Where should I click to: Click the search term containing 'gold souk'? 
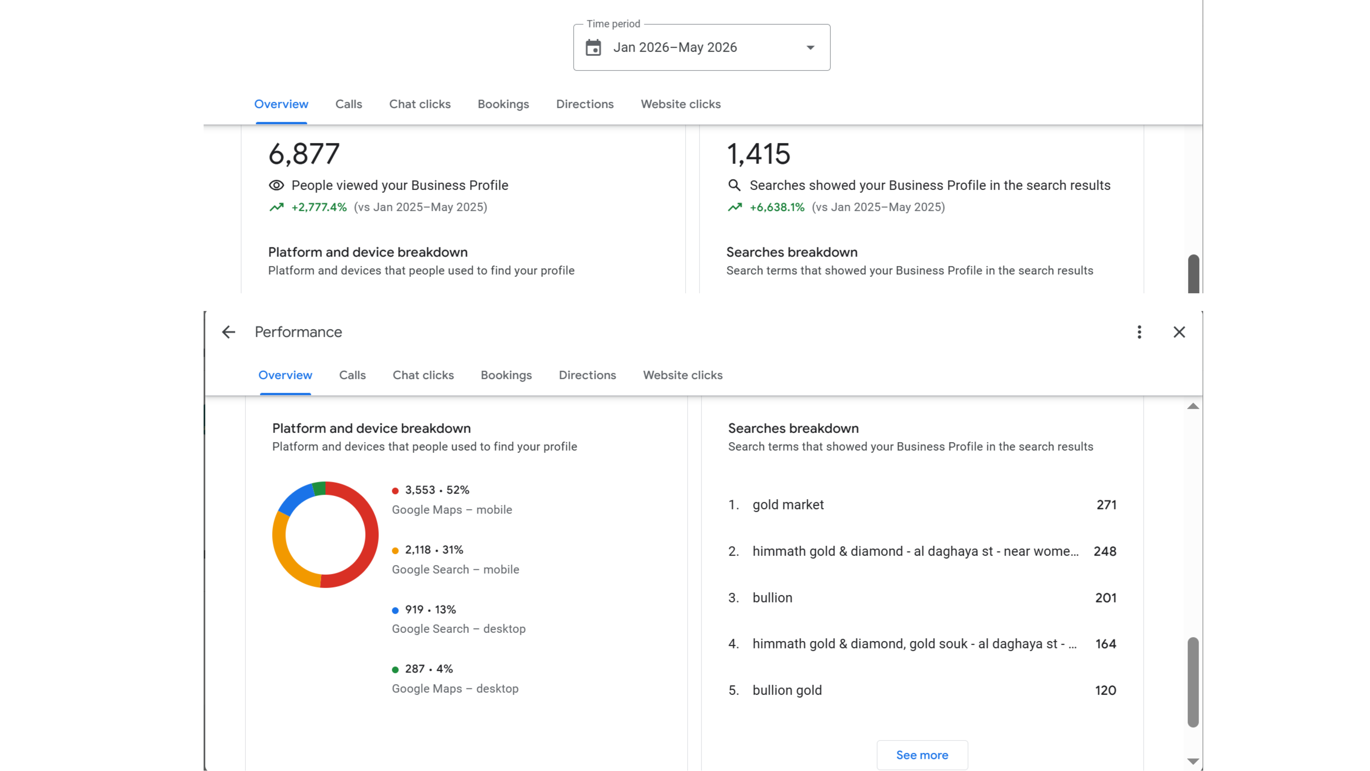pos(914,644)
